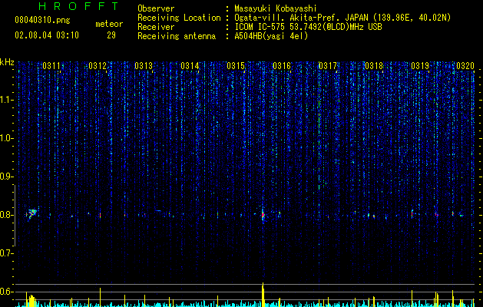Screen dimensions: 483x307
Task: Click the tallest yellow intensity spike near 0316
Action: pos(263,295)
